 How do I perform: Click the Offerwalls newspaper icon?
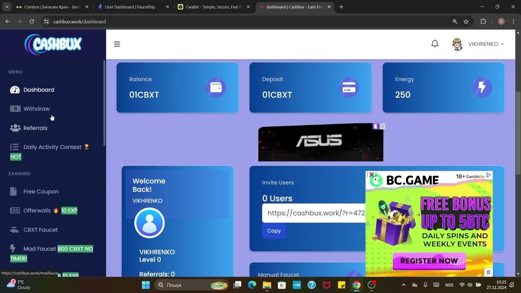point(15,210)
